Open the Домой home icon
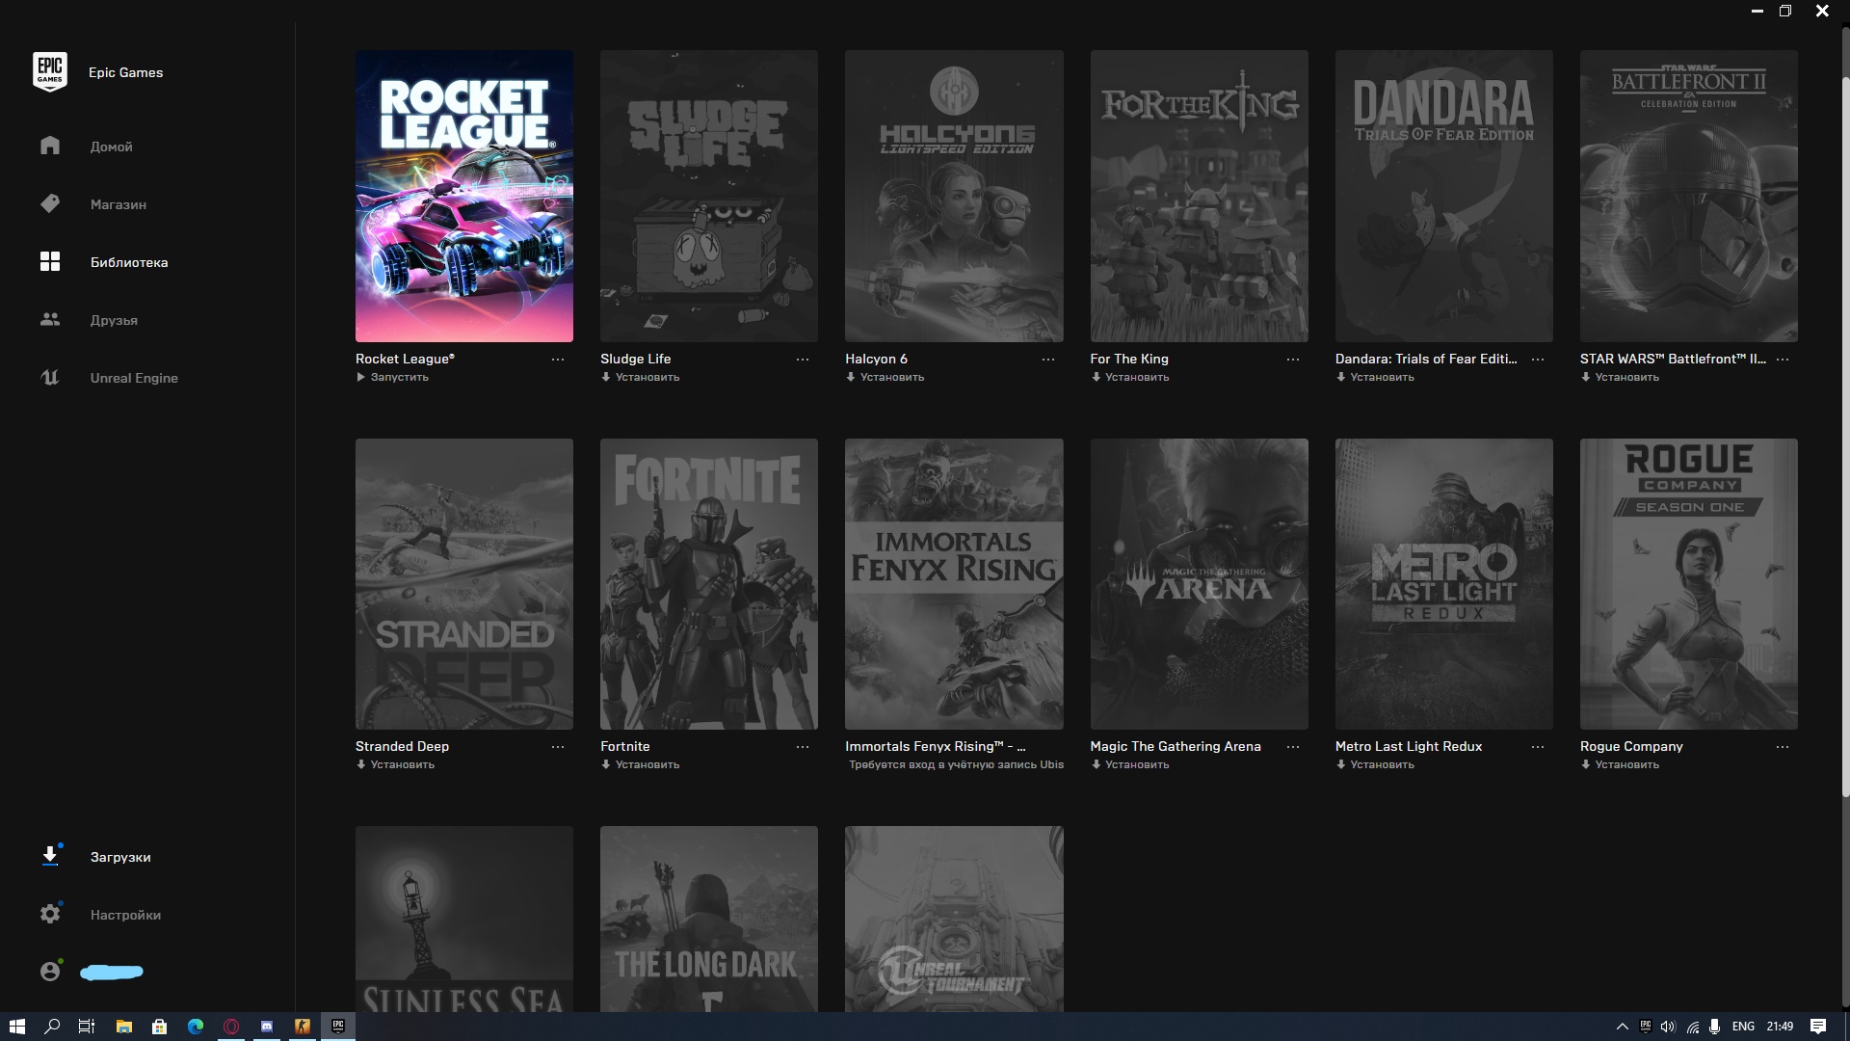This screenshot has width=1850, height=1041. tap(50, 146)
